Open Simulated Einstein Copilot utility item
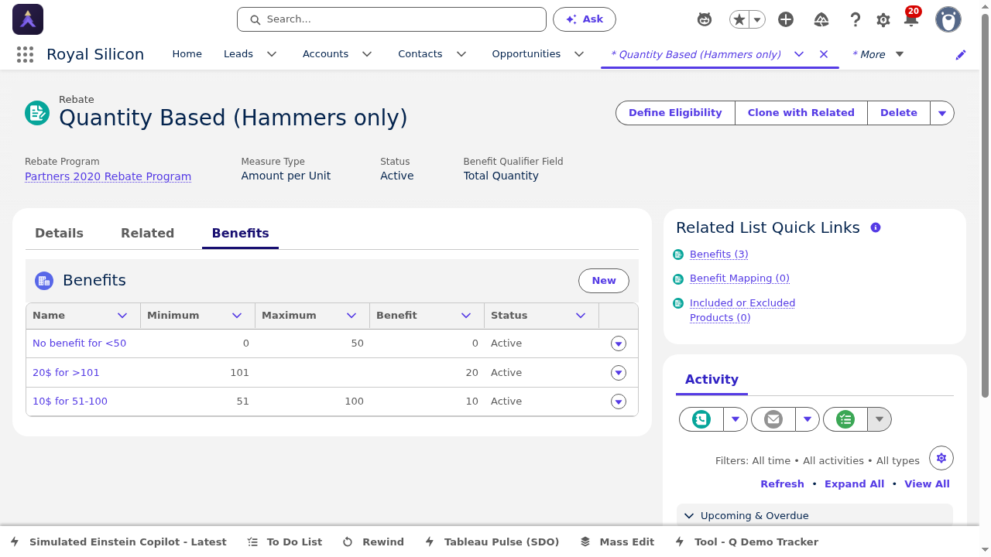The image size is (991, 557). click(x=118, y=542)
